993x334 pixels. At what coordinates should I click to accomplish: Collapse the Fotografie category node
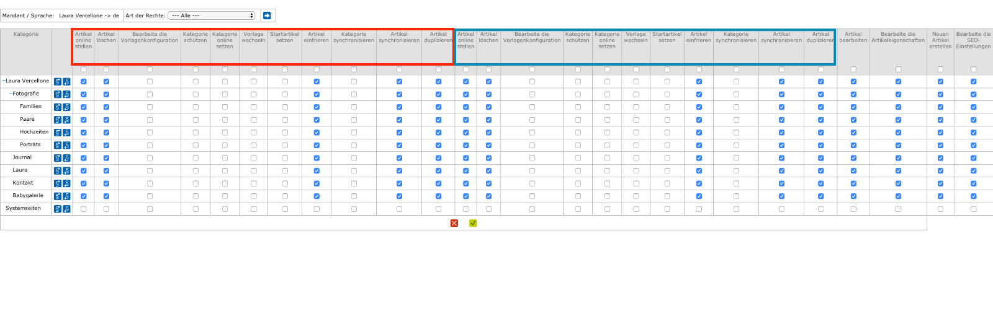coord(11,94)
